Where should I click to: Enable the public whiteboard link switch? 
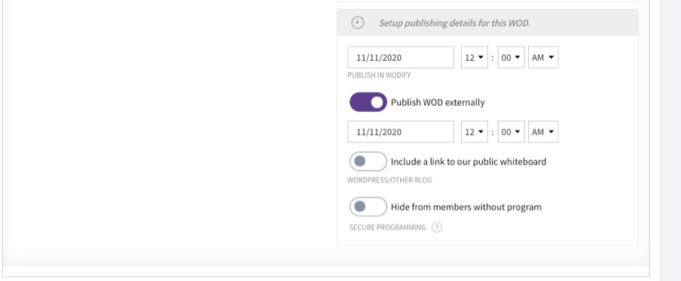pyautogui.click(x=368, y=162)
